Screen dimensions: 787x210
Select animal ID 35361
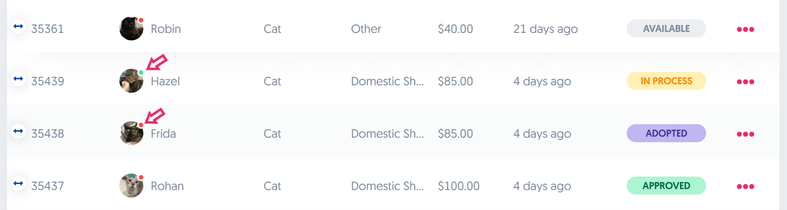tap(47, 29)
